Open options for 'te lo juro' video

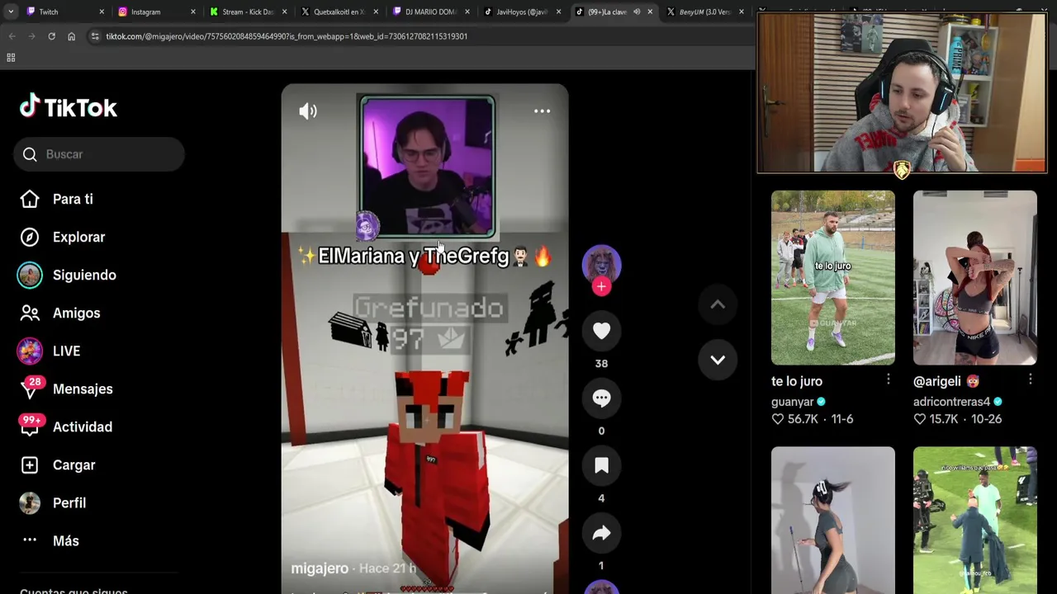pos(888,379)
